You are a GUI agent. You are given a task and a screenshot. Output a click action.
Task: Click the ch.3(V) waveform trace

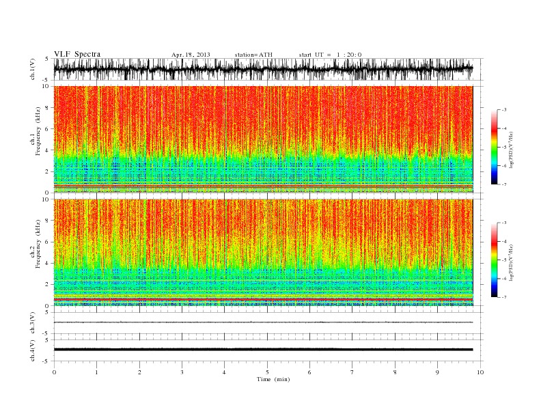[263, 322]
